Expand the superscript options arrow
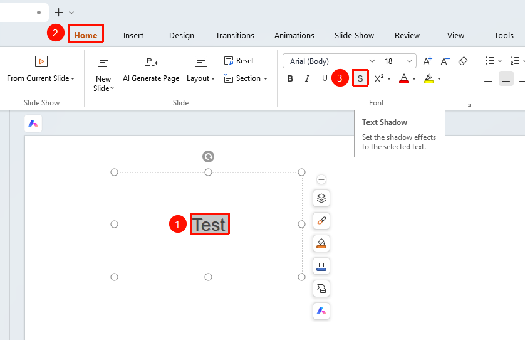This screenshot has width=525, height=340. [x=389, y=78]
